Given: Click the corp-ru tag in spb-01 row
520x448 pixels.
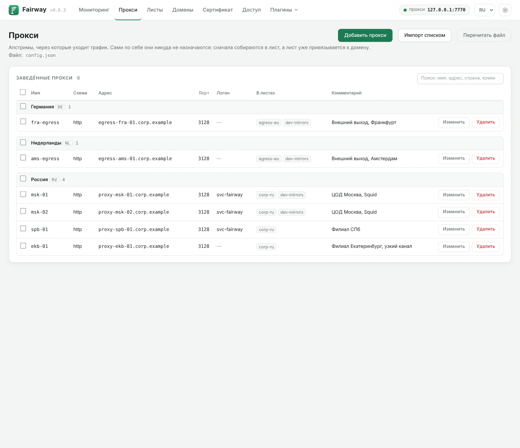Looking at the screenshot, I should 266,230.
